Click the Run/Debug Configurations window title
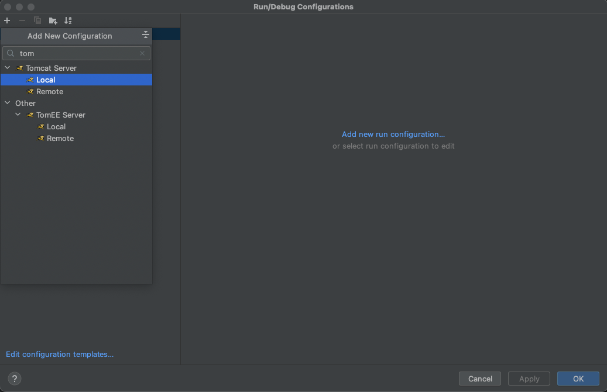The image size is (607, 392). point(303,6)
